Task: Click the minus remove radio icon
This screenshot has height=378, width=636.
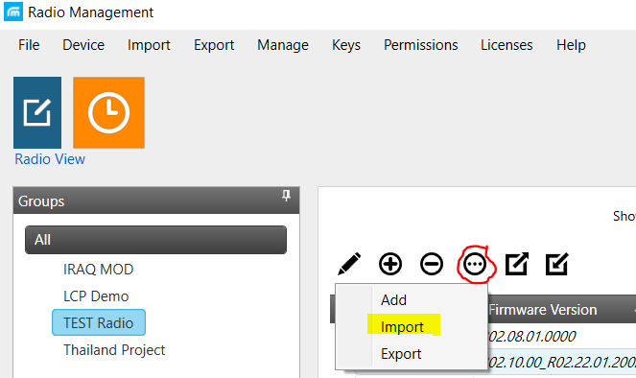Action: pos(432,264)
